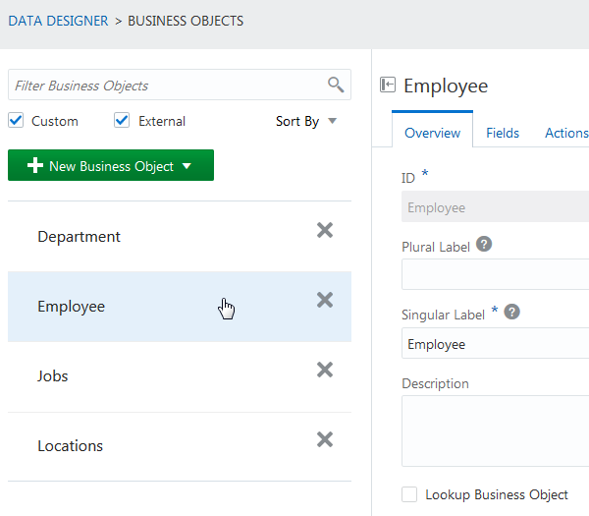Expand New Business Object dropdown arrow
Viewport: 589px width, 516px height.
point(187,166)
